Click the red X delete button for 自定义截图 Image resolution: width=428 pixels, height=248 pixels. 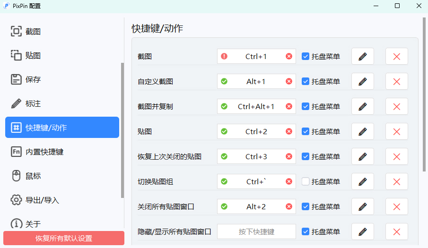396,81
